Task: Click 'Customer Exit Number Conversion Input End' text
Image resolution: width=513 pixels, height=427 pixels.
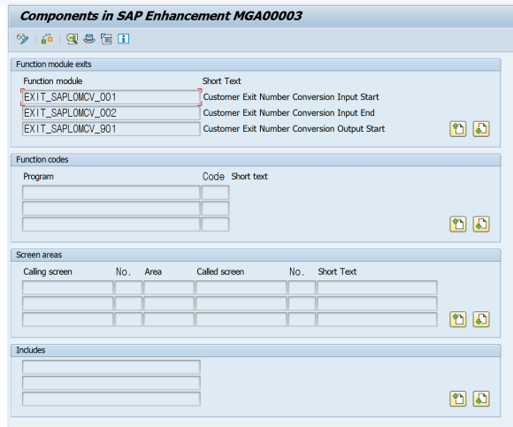Action: tap(289, 113)
